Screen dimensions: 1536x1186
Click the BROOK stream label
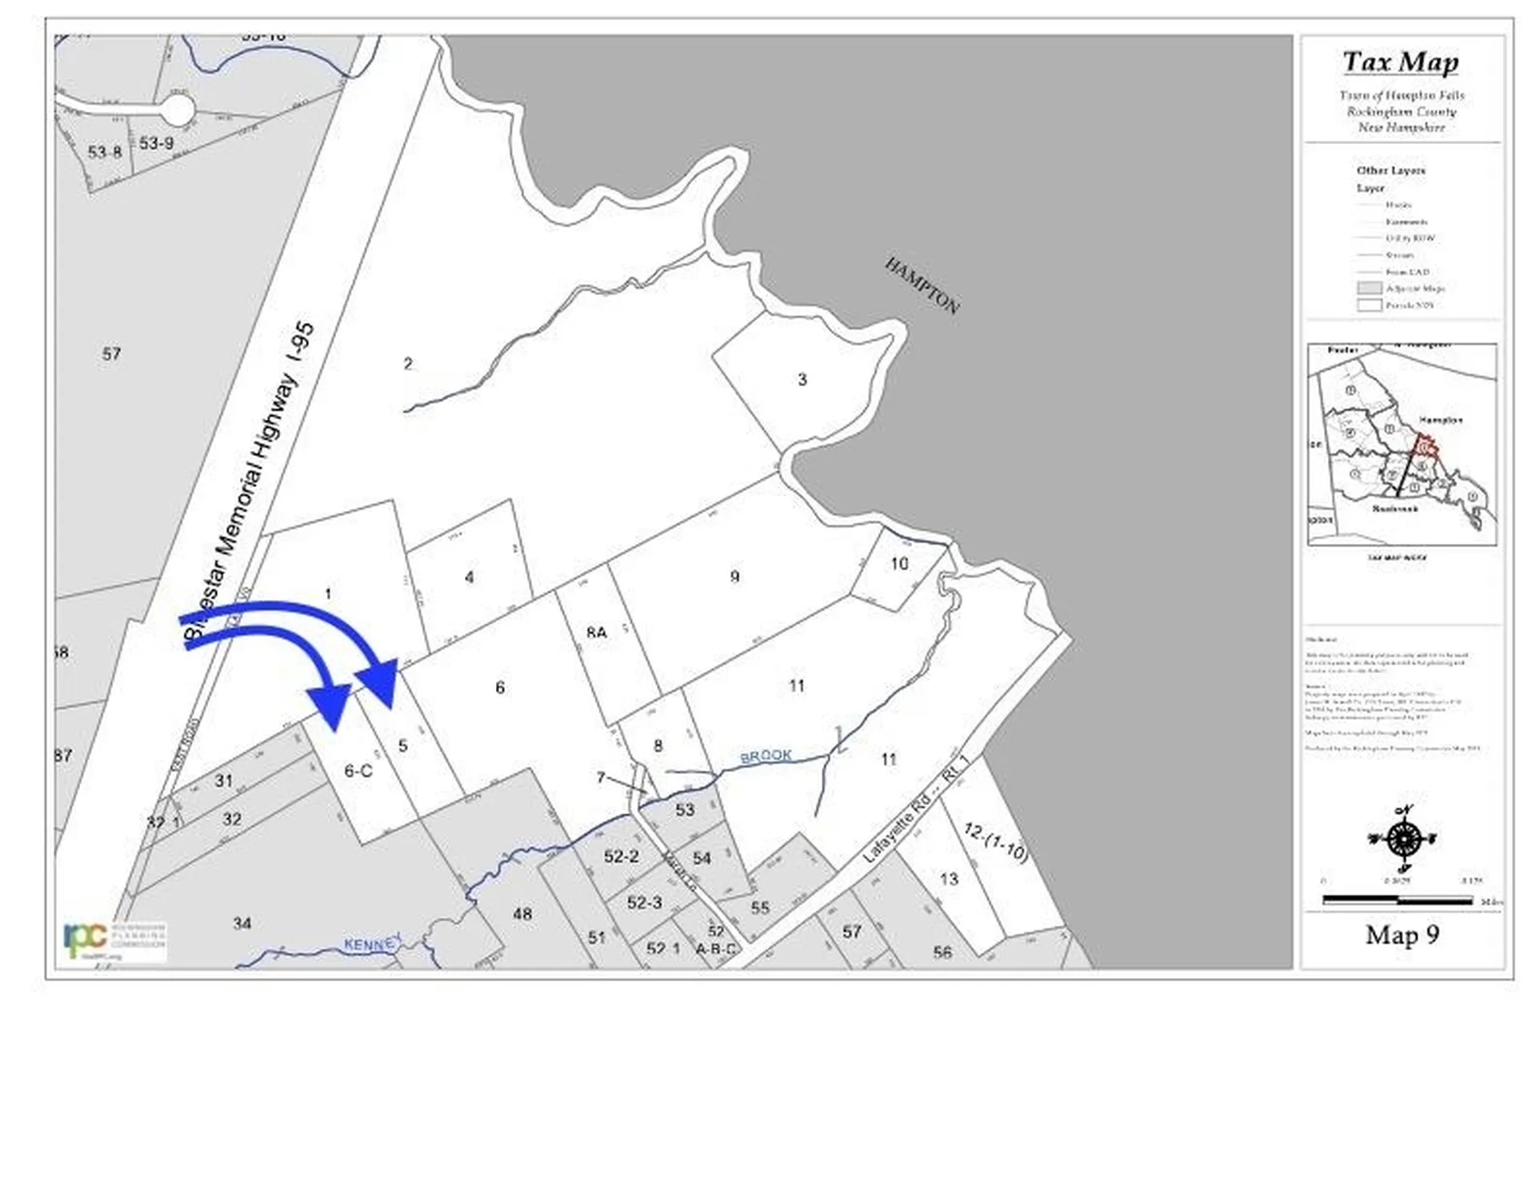766,756
